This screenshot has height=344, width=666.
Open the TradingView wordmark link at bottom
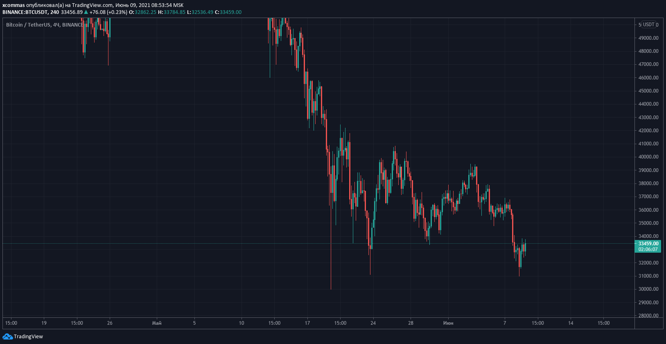click(28, 337)
